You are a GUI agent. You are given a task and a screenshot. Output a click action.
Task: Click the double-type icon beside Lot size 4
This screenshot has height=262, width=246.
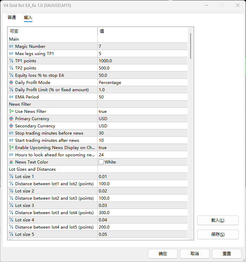[11, 220]
